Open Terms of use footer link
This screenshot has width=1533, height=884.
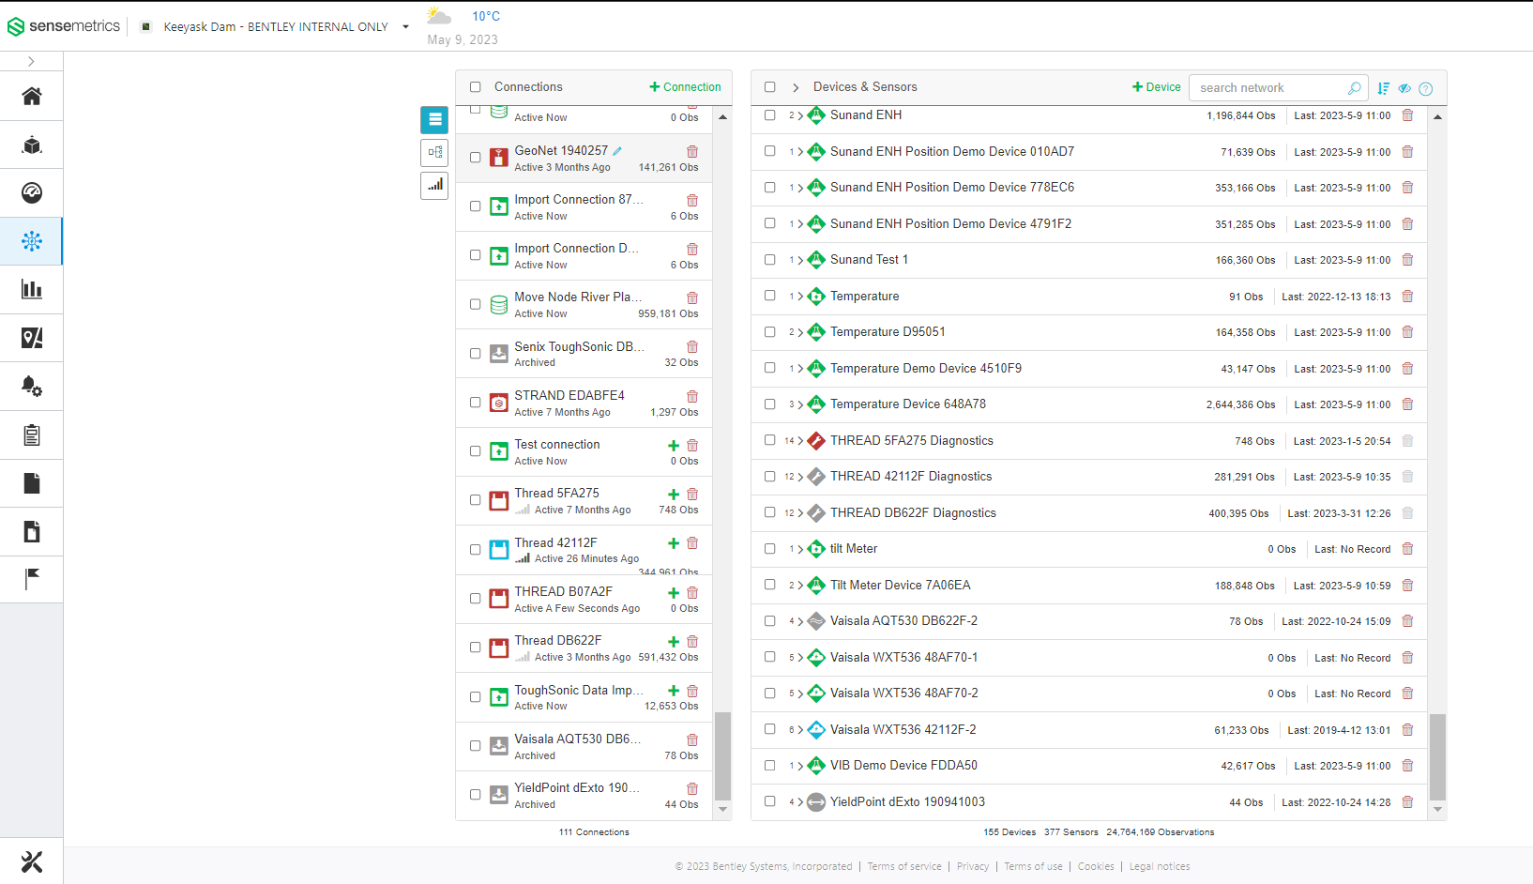tap(1033, 866)
